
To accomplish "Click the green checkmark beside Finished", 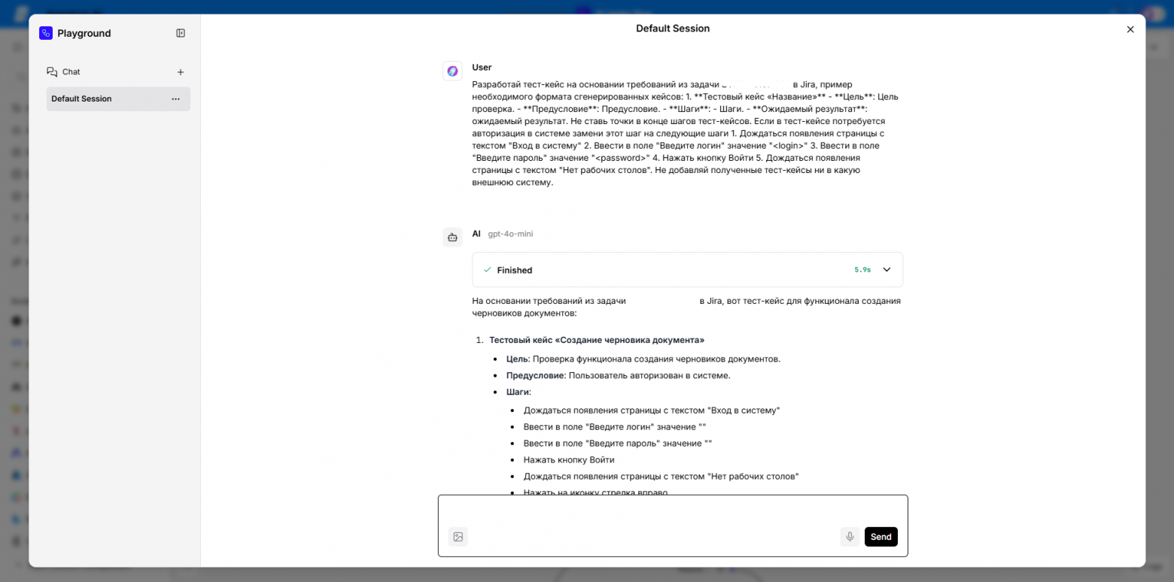I will [488, 269].
